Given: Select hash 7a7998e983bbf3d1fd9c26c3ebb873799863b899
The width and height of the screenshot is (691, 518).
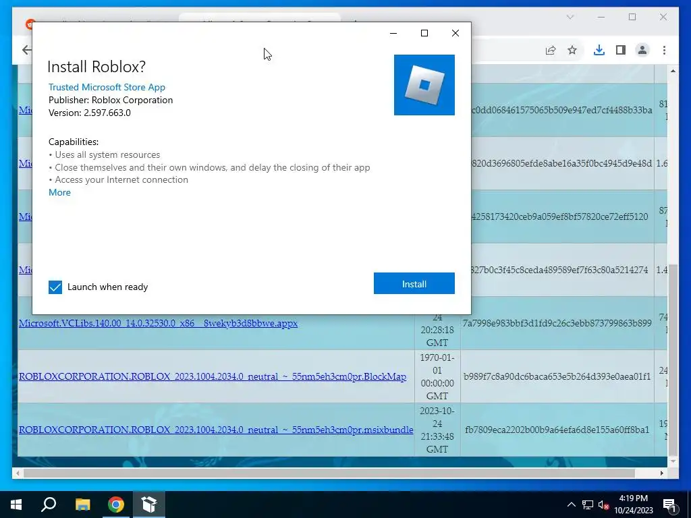Looking at the screenshot, I should coord(557,323).
